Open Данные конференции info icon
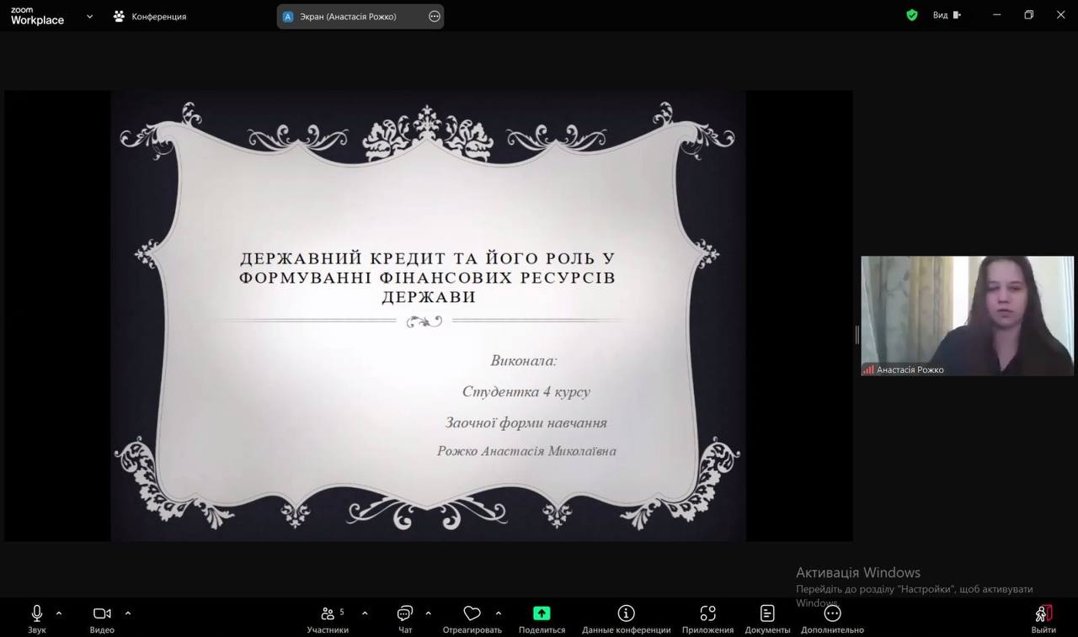This screenshot has width=1078, height=637. [x=626, y=614]
